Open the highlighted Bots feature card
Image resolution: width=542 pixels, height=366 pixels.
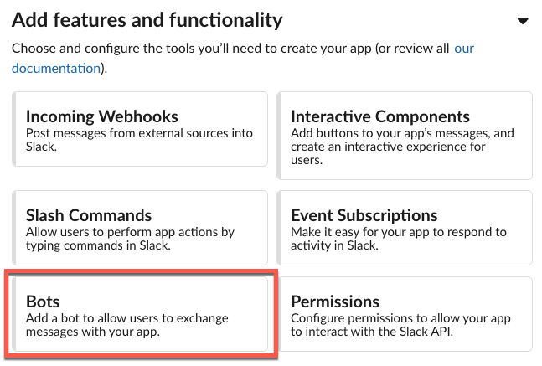point(140,316)
